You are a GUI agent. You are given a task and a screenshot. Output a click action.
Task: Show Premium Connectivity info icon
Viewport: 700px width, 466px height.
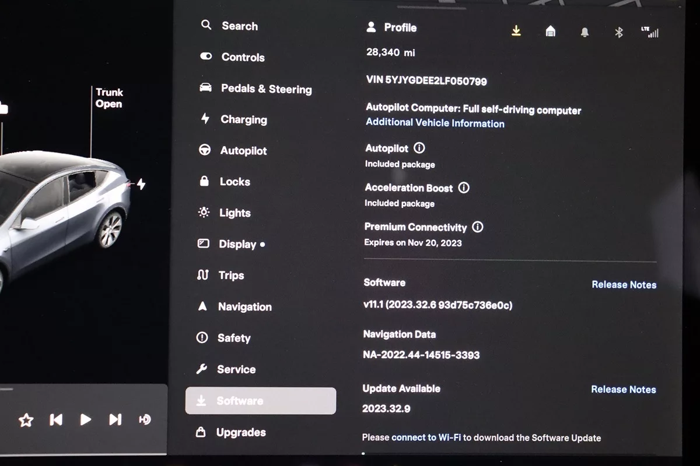pos(477,227)
